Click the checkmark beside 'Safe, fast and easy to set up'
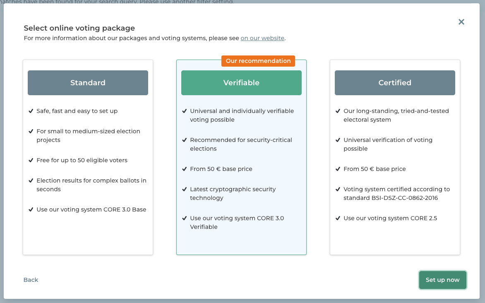485x303 pixels. tap(31, 111)
